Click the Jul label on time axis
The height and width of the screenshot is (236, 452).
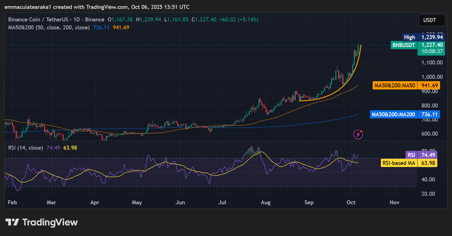coord(222,202)
